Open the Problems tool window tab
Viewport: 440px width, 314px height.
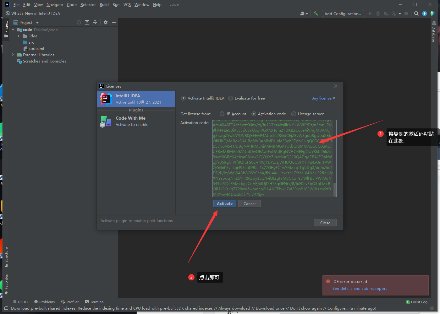pyautogui.click(x=45, y=302)
